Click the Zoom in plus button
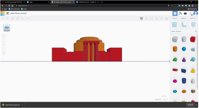This screenshot has width=199, height=108. 4,45
